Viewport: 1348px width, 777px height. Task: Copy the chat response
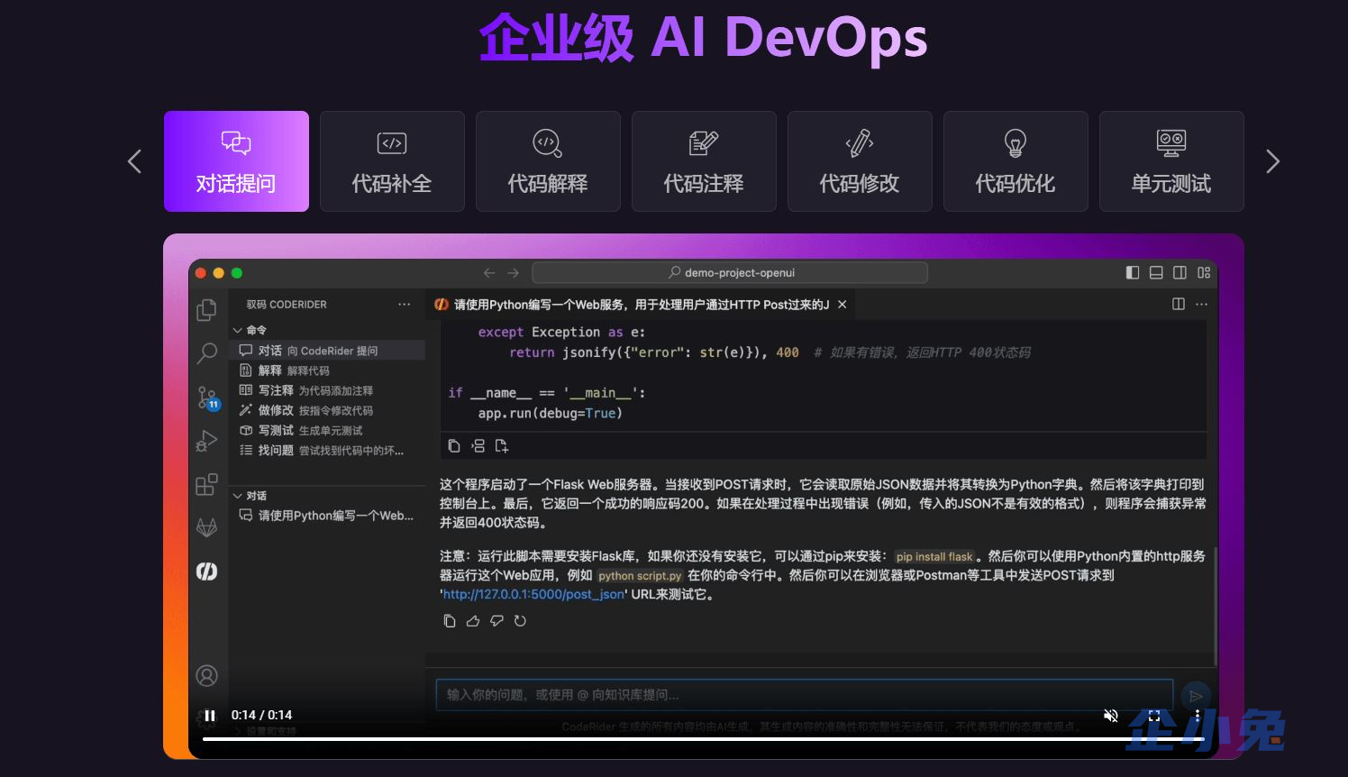[450, 621]
